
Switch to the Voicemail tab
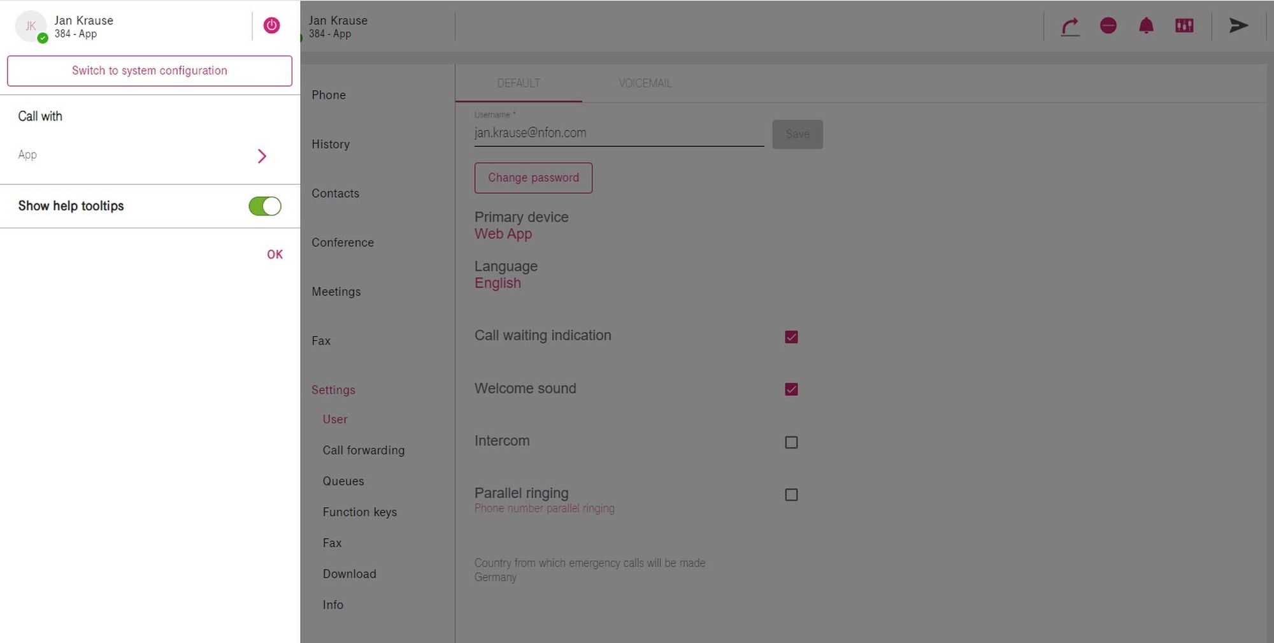point(645,83)
